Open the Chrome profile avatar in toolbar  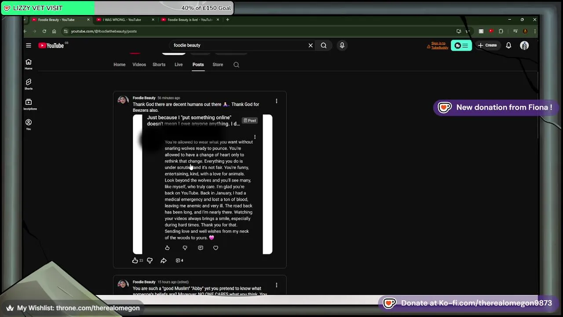525,31
